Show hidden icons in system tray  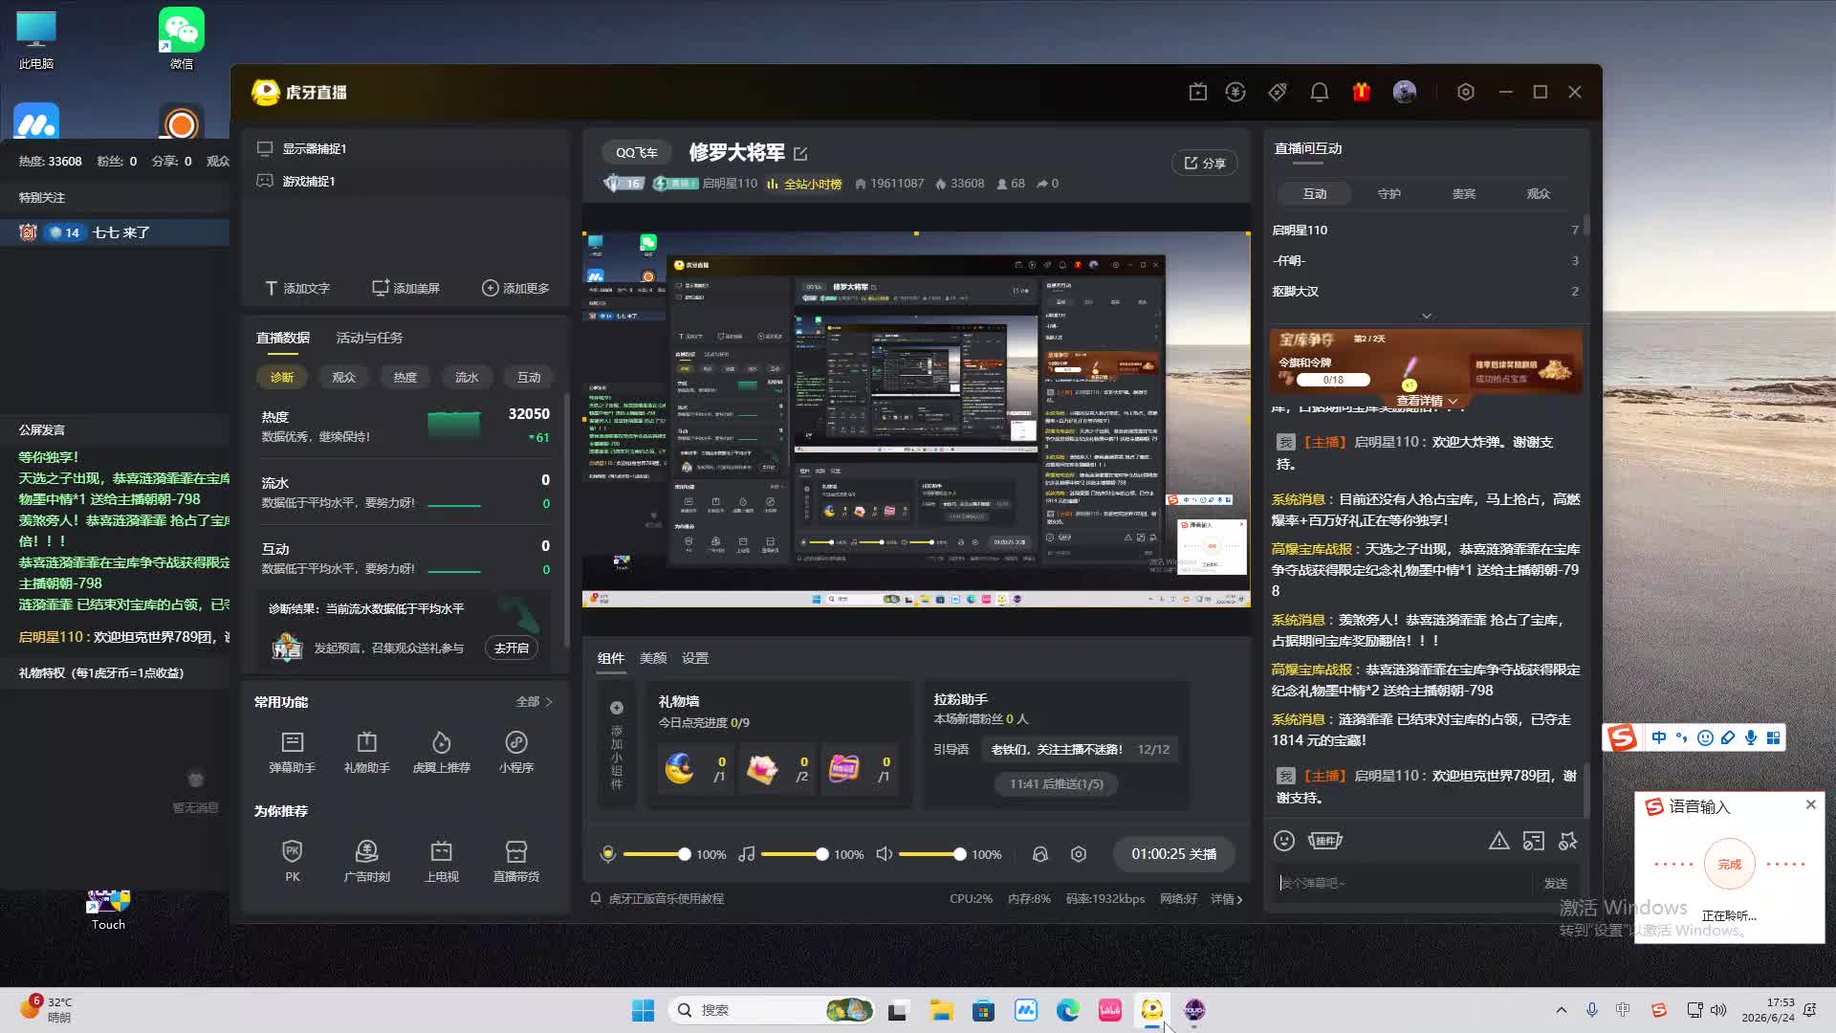[x=1562, y=1010]
